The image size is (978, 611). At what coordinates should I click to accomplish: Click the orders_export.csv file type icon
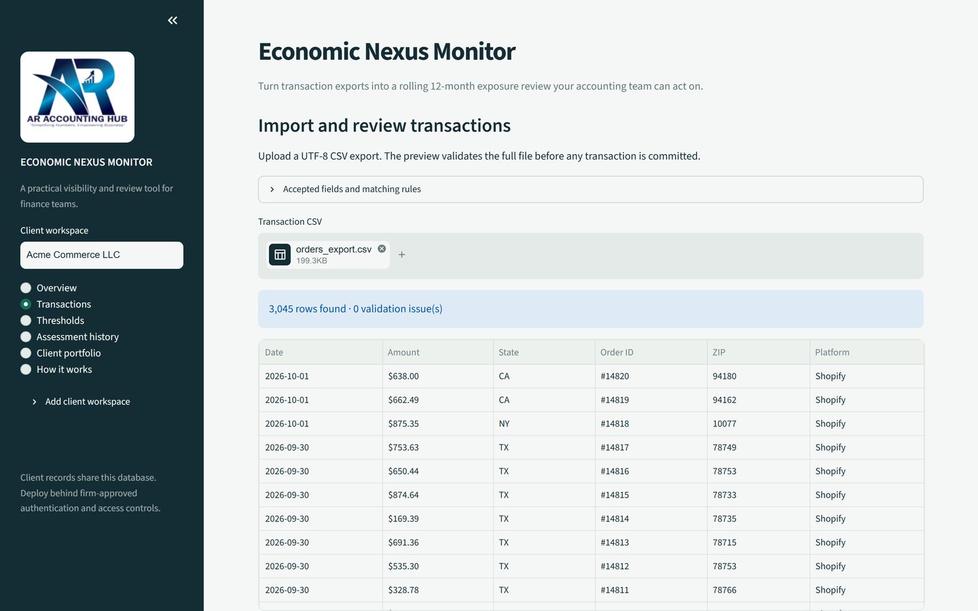(x=280, y=255)
